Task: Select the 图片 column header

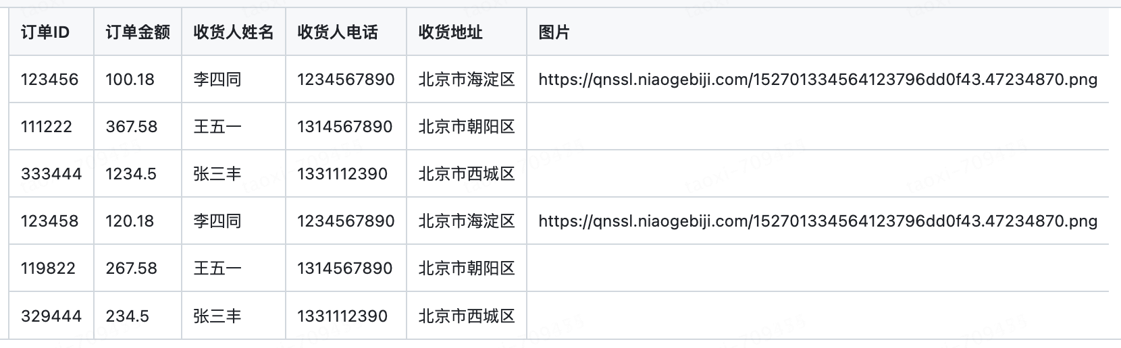Action: pyautogui.click(x=554, y=32)
